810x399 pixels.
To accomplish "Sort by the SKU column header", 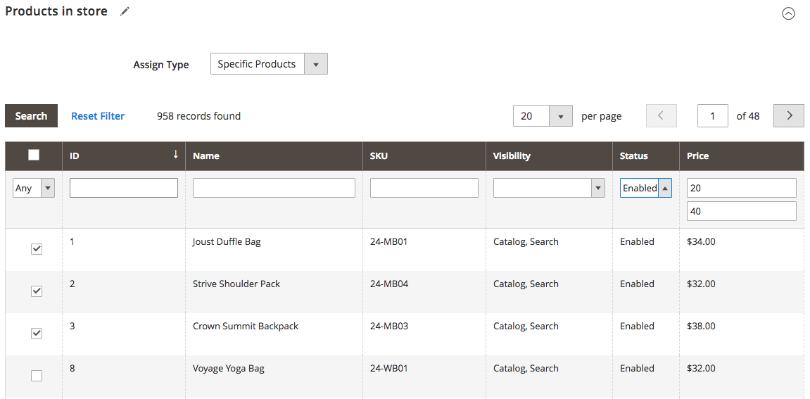I will click(424, 156).
